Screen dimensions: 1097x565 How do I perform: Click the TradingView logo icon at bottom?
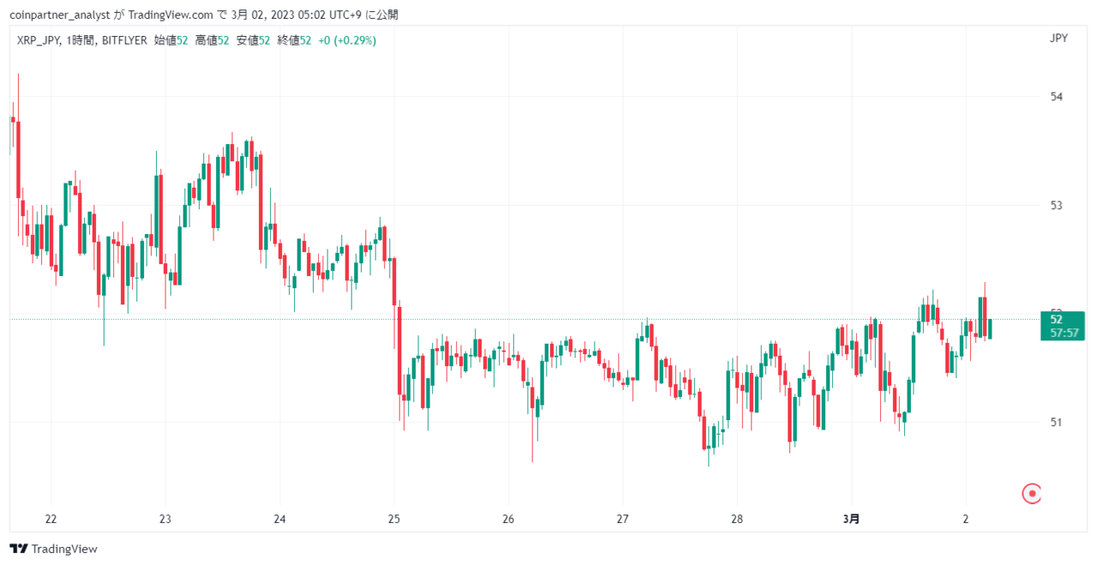19,549
